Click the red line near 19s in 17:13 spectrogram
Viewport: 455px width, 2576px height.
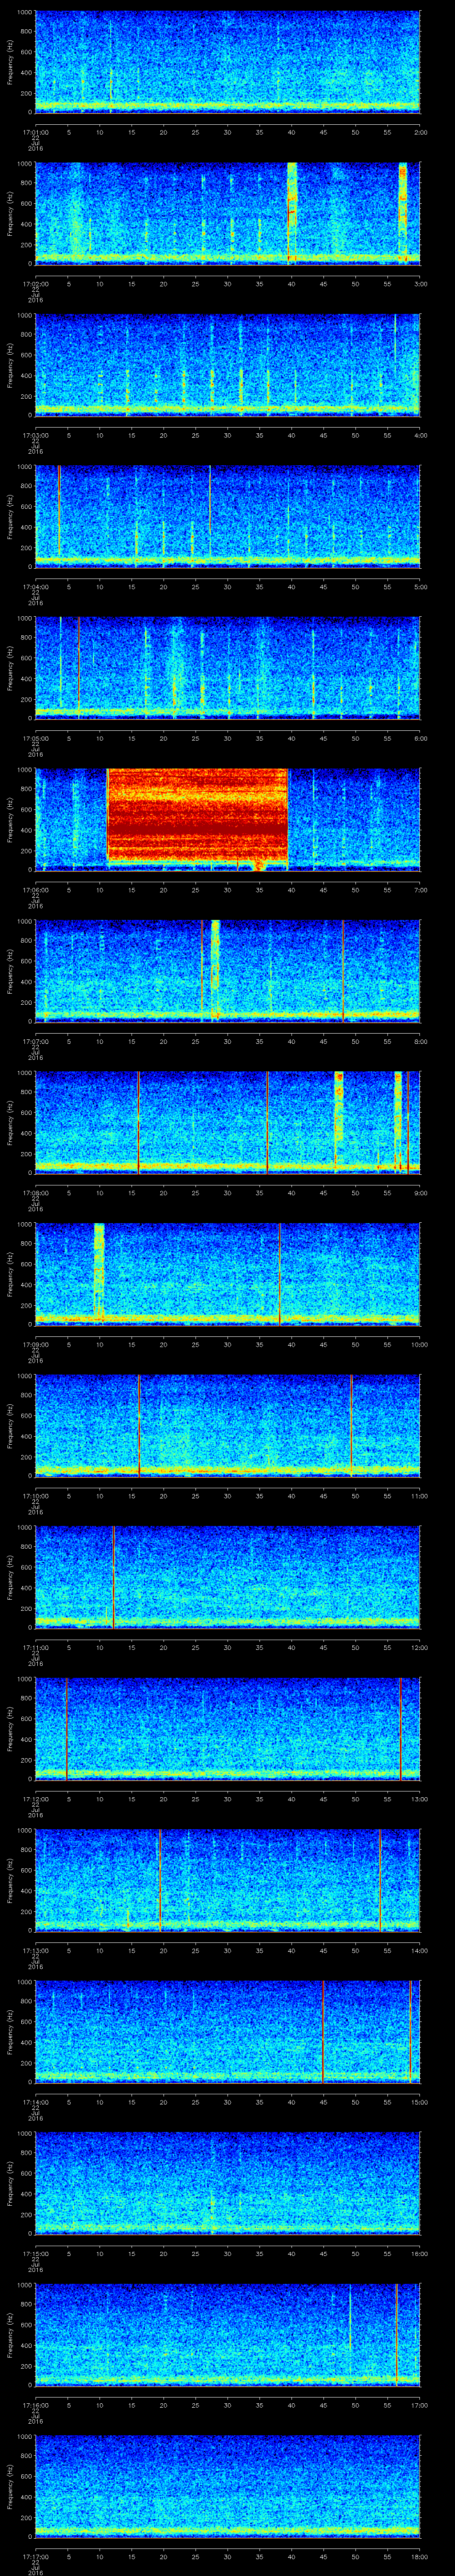[x=160, y=1880]
